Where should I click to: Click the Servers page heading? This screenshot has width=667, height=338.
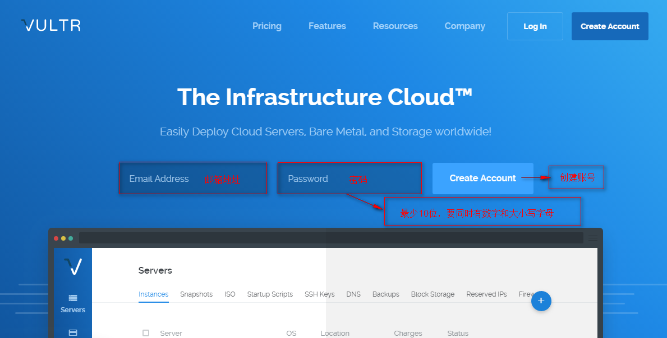pyautogui.click(x=155, y=271)
